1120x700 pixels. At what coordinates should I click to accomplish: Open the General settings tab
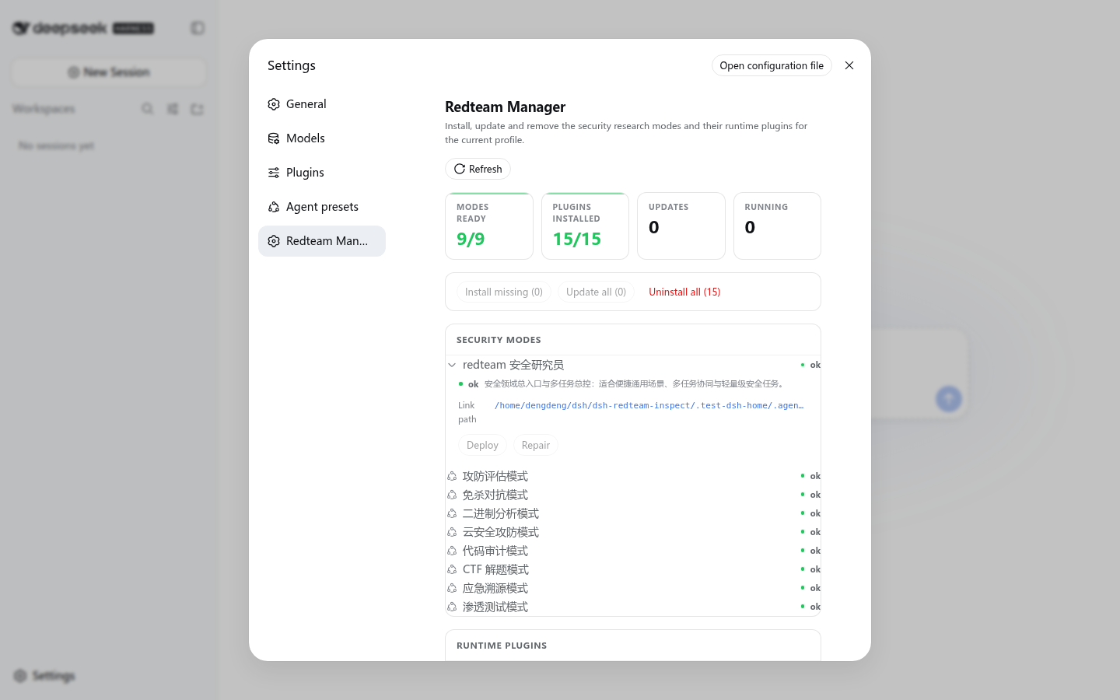pos(322,104)
